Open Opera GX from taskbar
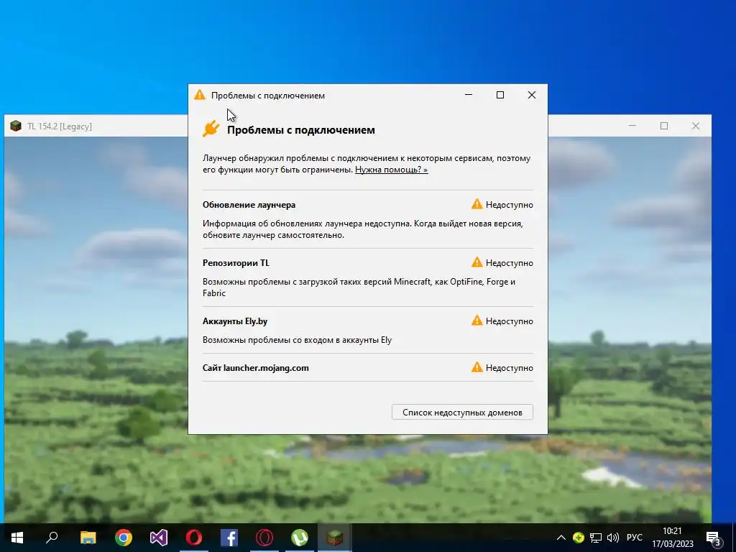 tap(264, 538)
